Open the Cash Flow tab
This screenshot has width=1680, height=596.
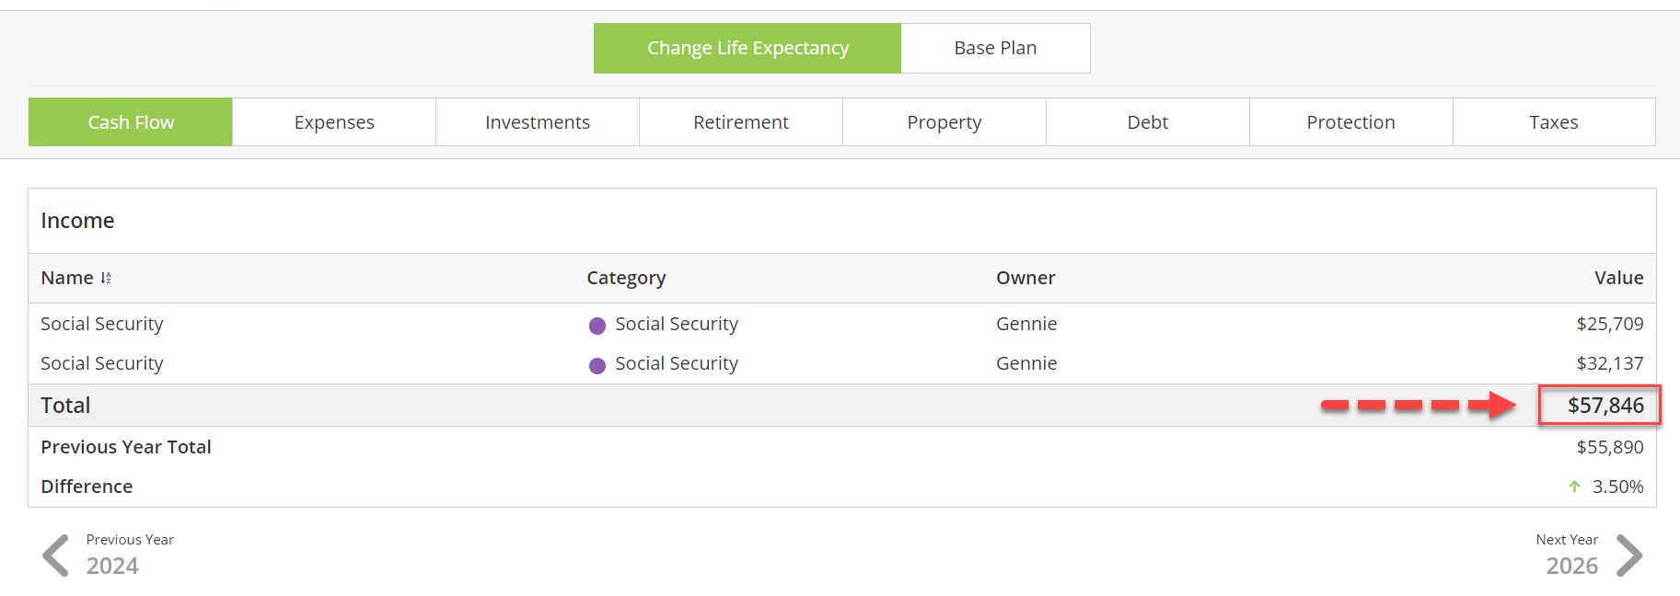pyautogui.click(x=131, y=122)
